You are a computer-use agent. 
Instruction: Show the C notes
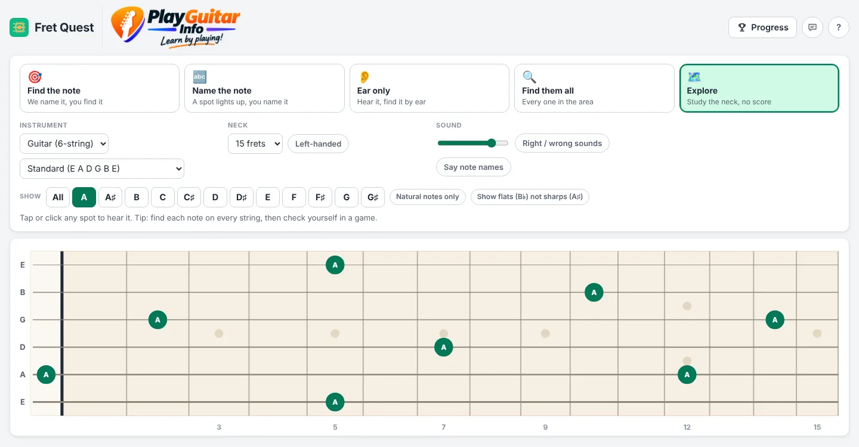(163, 197)
